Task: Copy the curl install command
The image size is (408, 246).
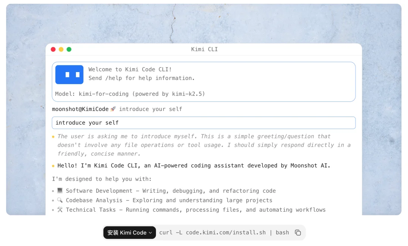Action: 298,233
